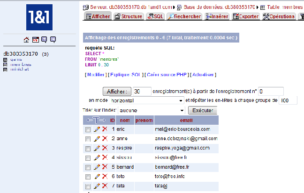The width and height of the screenshot is (304, 193).
Task: Check the checkbox for the eric row
Action: (x=88, y=129)
